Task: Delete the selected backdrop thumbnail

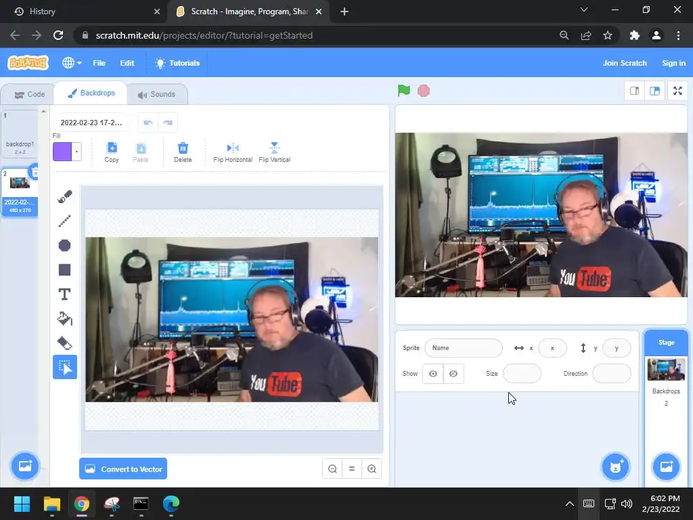Action: coord(35,173)
